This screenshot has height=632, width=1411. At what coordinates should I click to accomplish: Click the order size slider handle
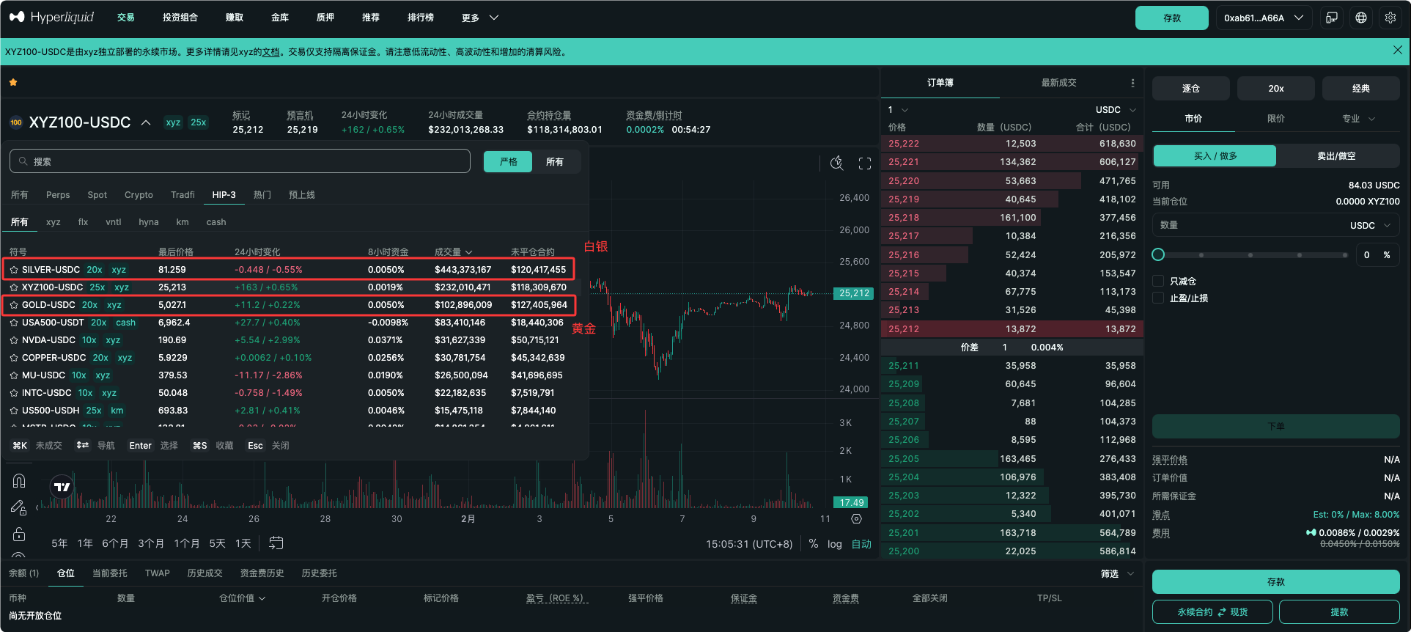[1158, 254]
